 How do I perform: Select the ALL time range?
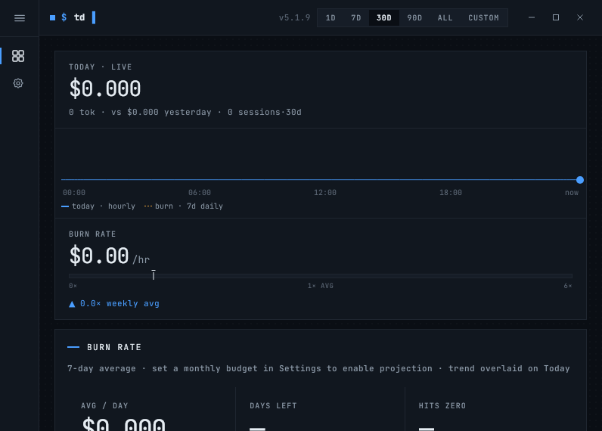coord(445,18)
